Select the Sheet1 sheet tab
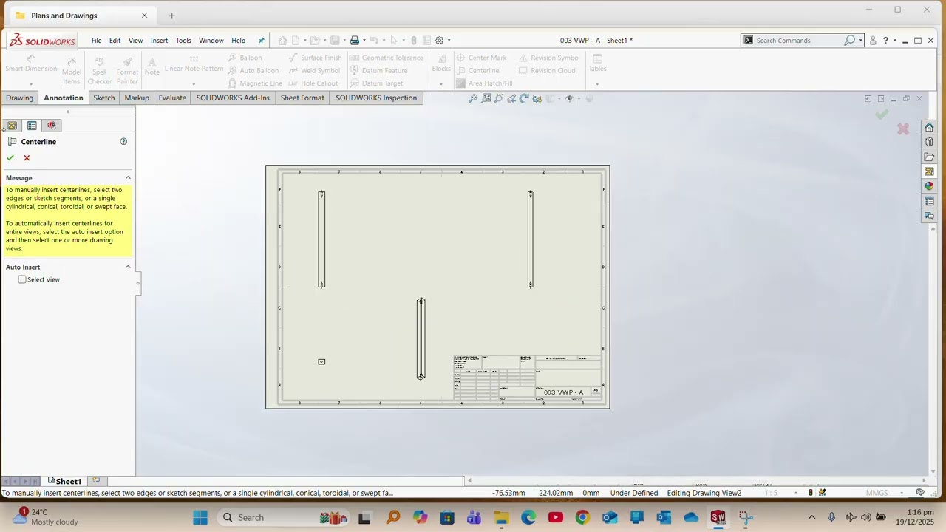The image size is (946, 532). (x=64, y=481)
